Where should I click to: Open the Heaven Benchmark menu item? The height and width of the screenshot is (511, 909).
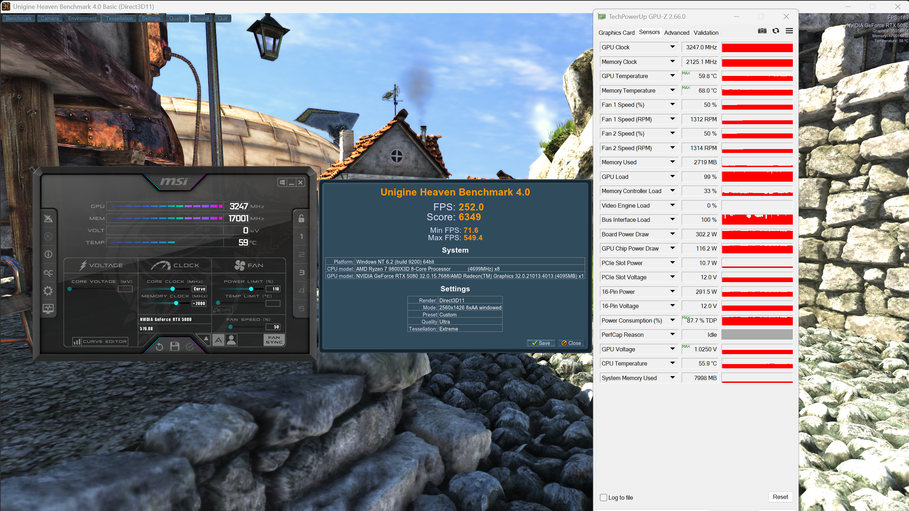point(19,18)
